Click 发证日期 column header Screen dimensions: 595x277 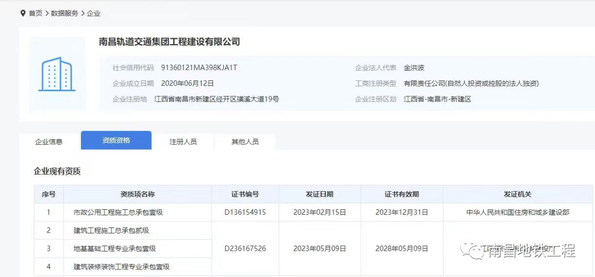(320, 194)
